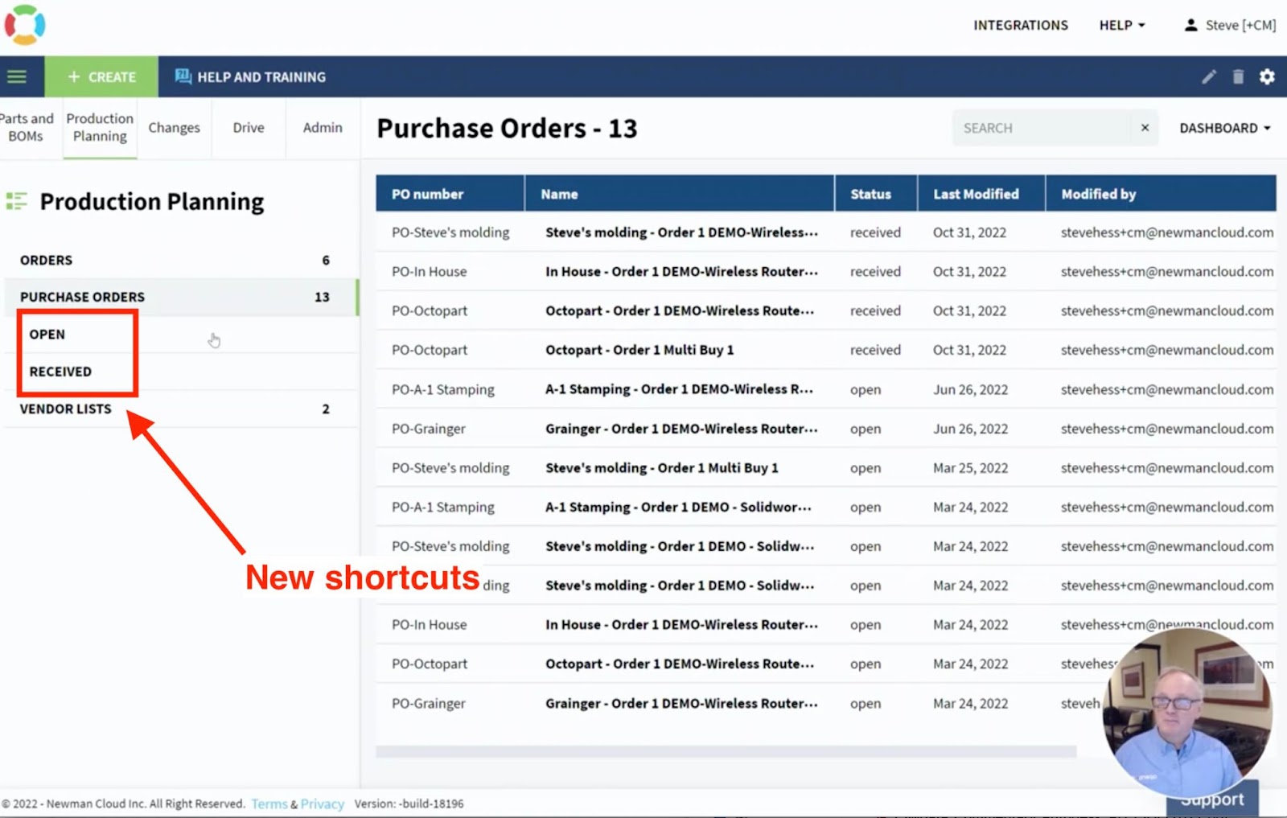The height and width of the screenshot is (818, 1287).
Task: Open "Grainger - Order 1 DEMO-Wireless Router…" Jun 26 order
Action: point(681,429)
